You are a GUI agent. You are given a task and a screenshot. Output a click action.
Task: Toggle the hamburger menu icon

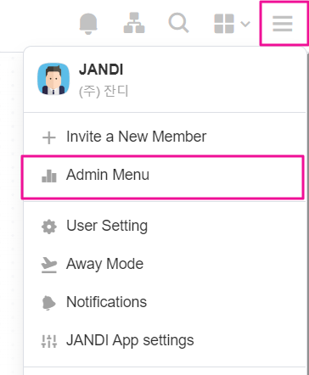coord(283,24)
